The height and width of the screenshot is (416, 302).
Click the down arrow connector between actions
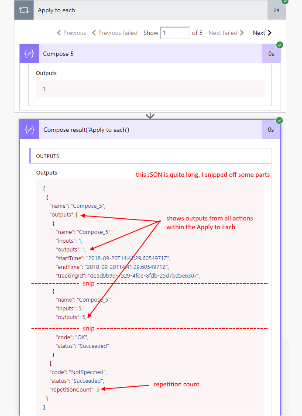pyautogui.click(x=150, y=116)
